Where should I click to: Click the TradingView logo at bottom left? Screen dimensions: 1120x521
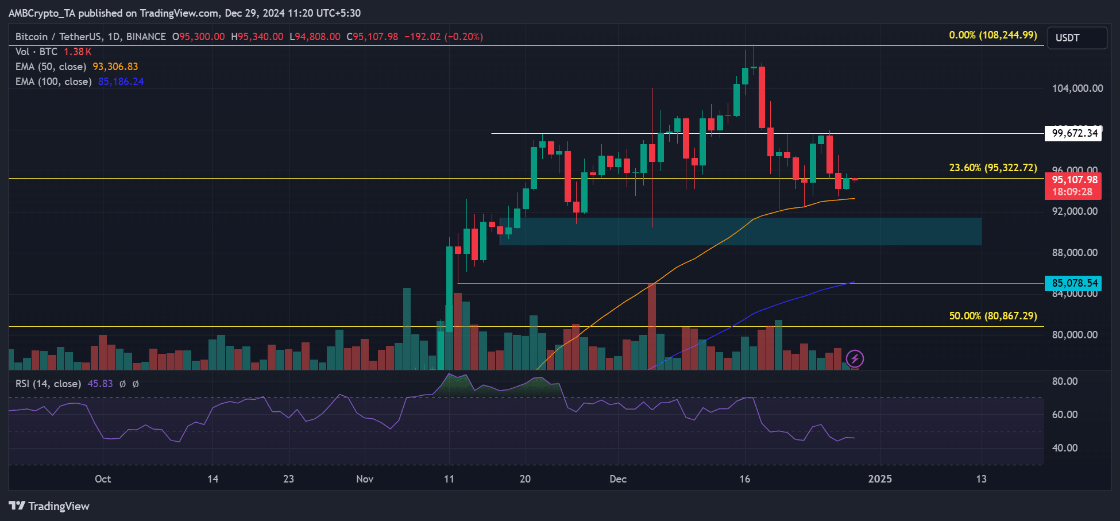tap(49, 506)
